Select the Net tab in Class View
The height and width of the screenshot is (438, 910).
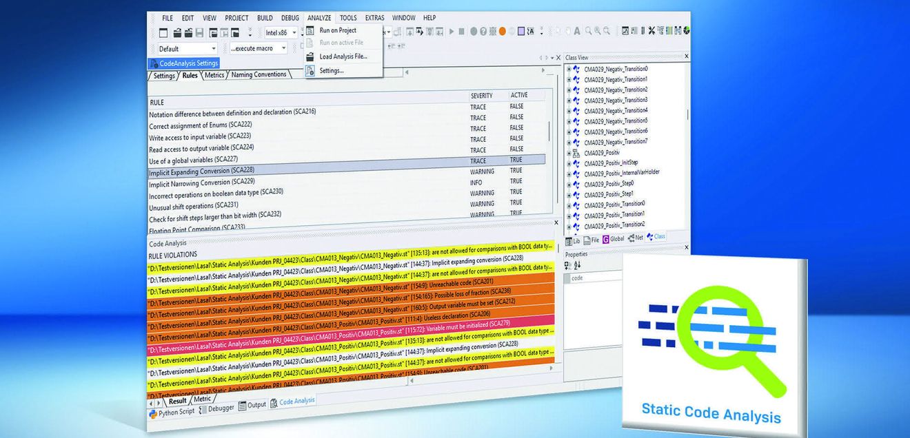tap(636, 238)
